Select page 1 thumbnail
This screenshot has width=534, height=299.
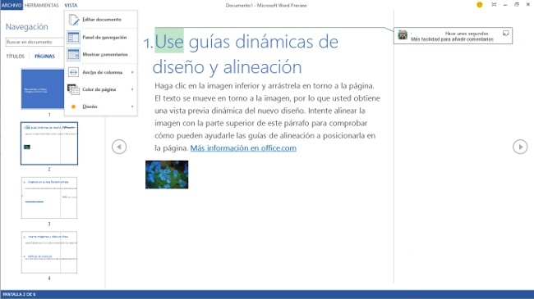click(x=43, y=89)
